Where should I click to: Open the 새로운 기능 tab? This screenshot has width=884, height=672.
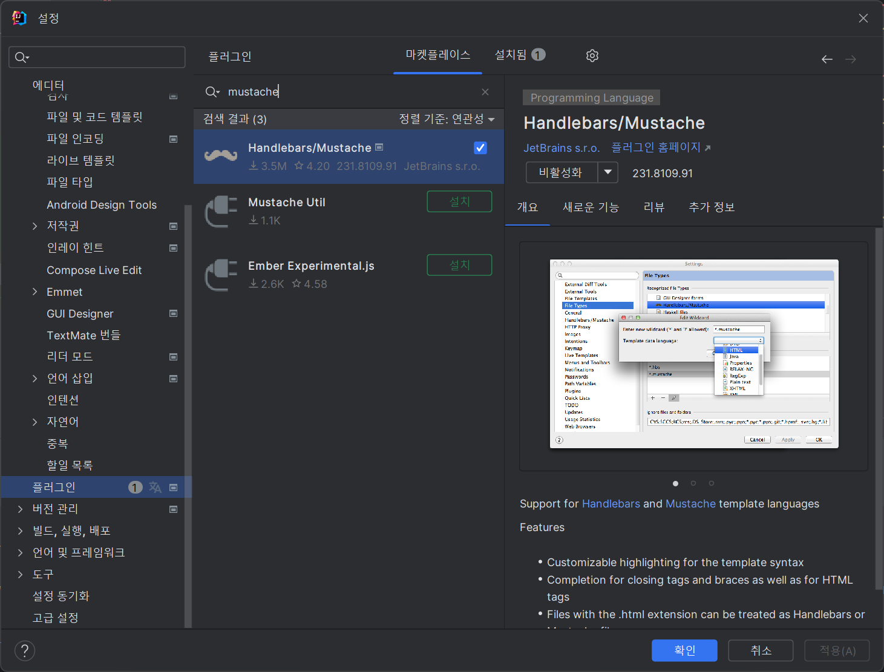(591, 207)
